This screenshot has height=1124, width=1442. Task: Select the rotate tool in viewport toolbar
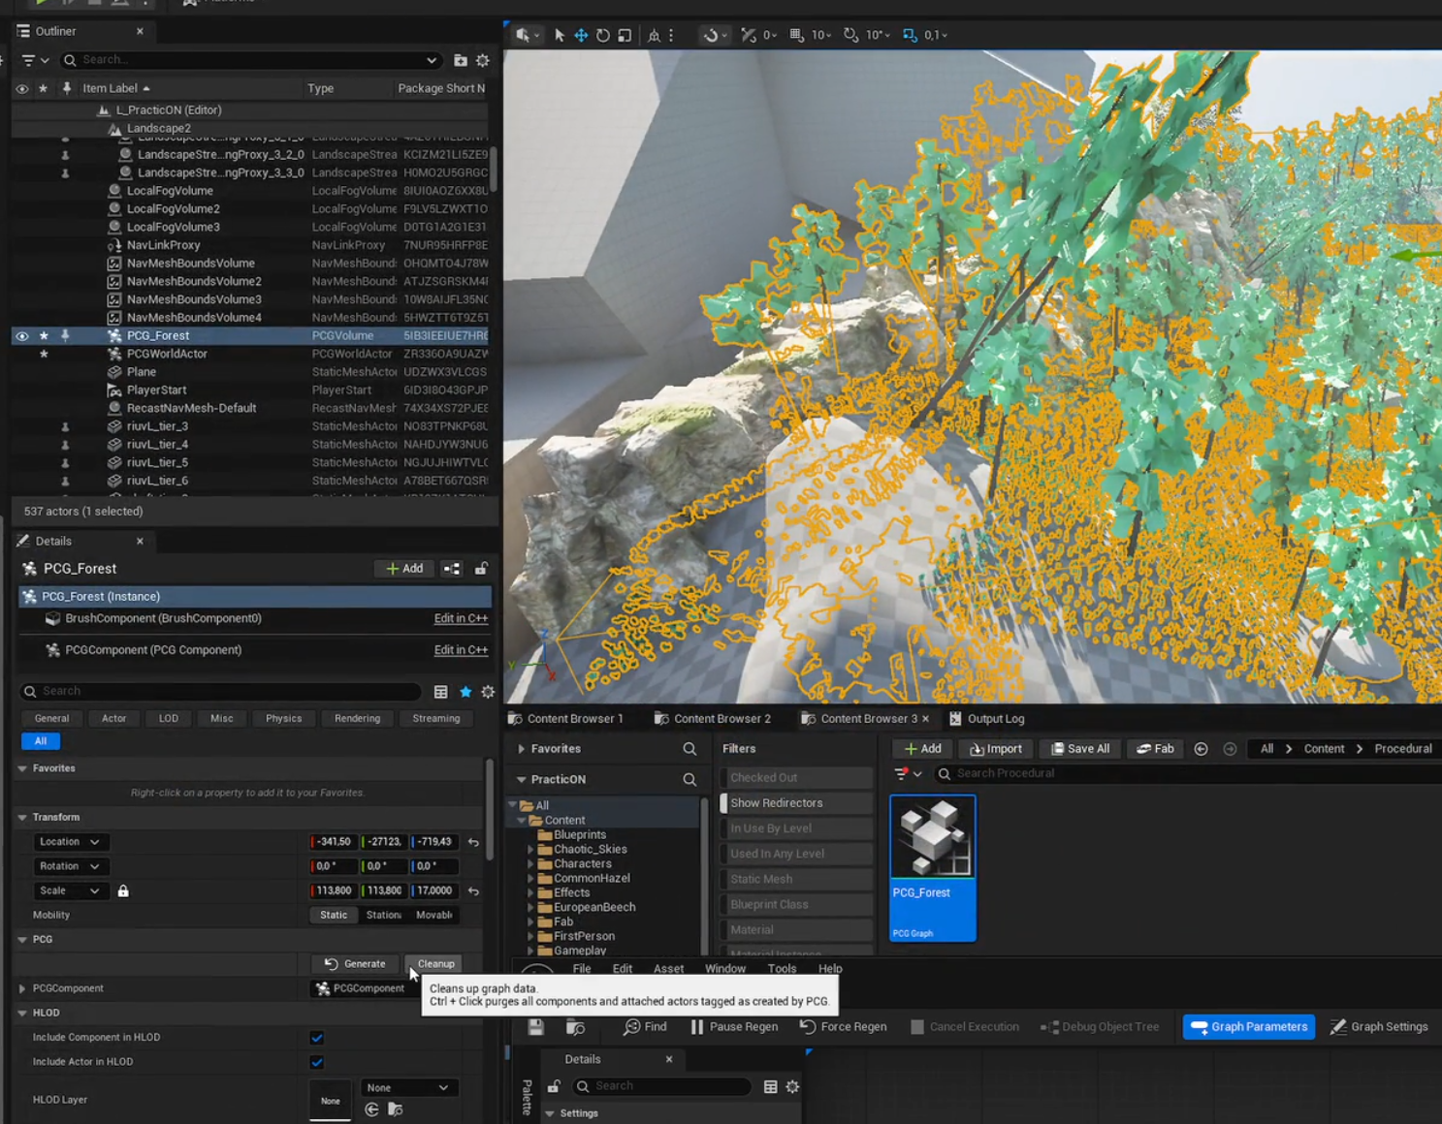[x=602, y=35]
